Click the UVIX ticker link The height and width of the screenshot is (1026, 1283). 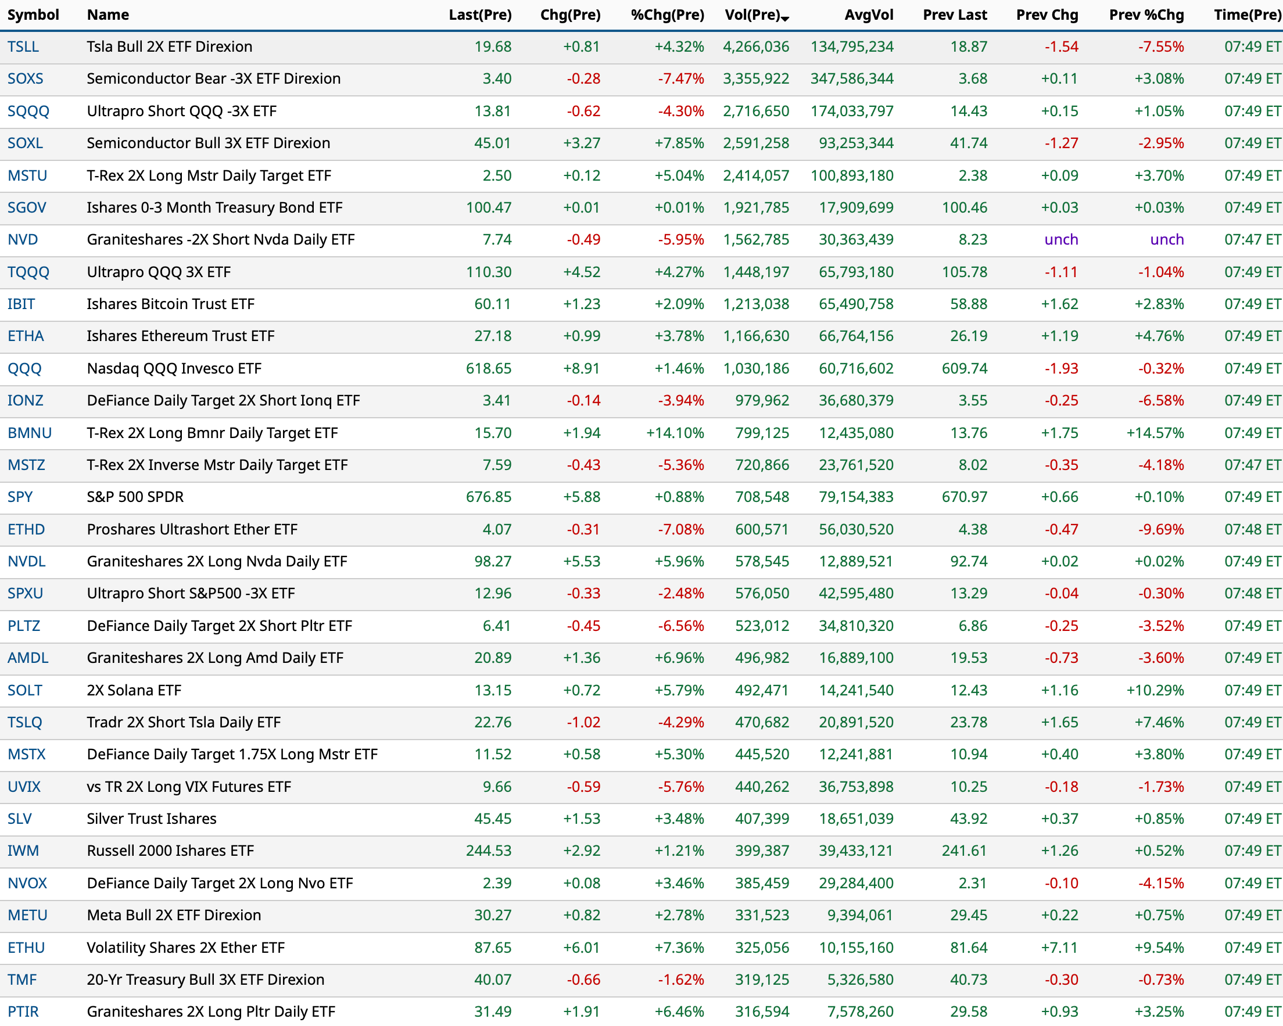coord(24,787)
